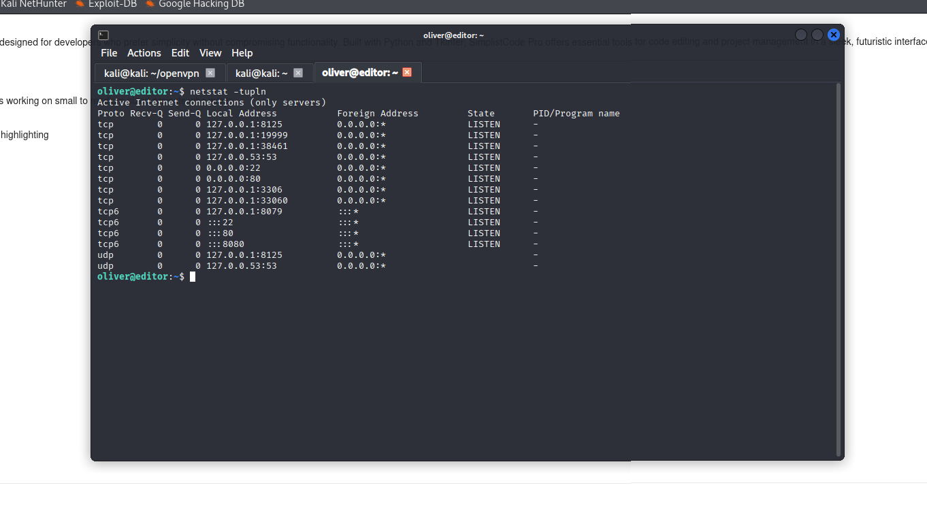The image size is (927, 509).
Task: Click the terminal vertical scrollbar
Action: [839, 269]
